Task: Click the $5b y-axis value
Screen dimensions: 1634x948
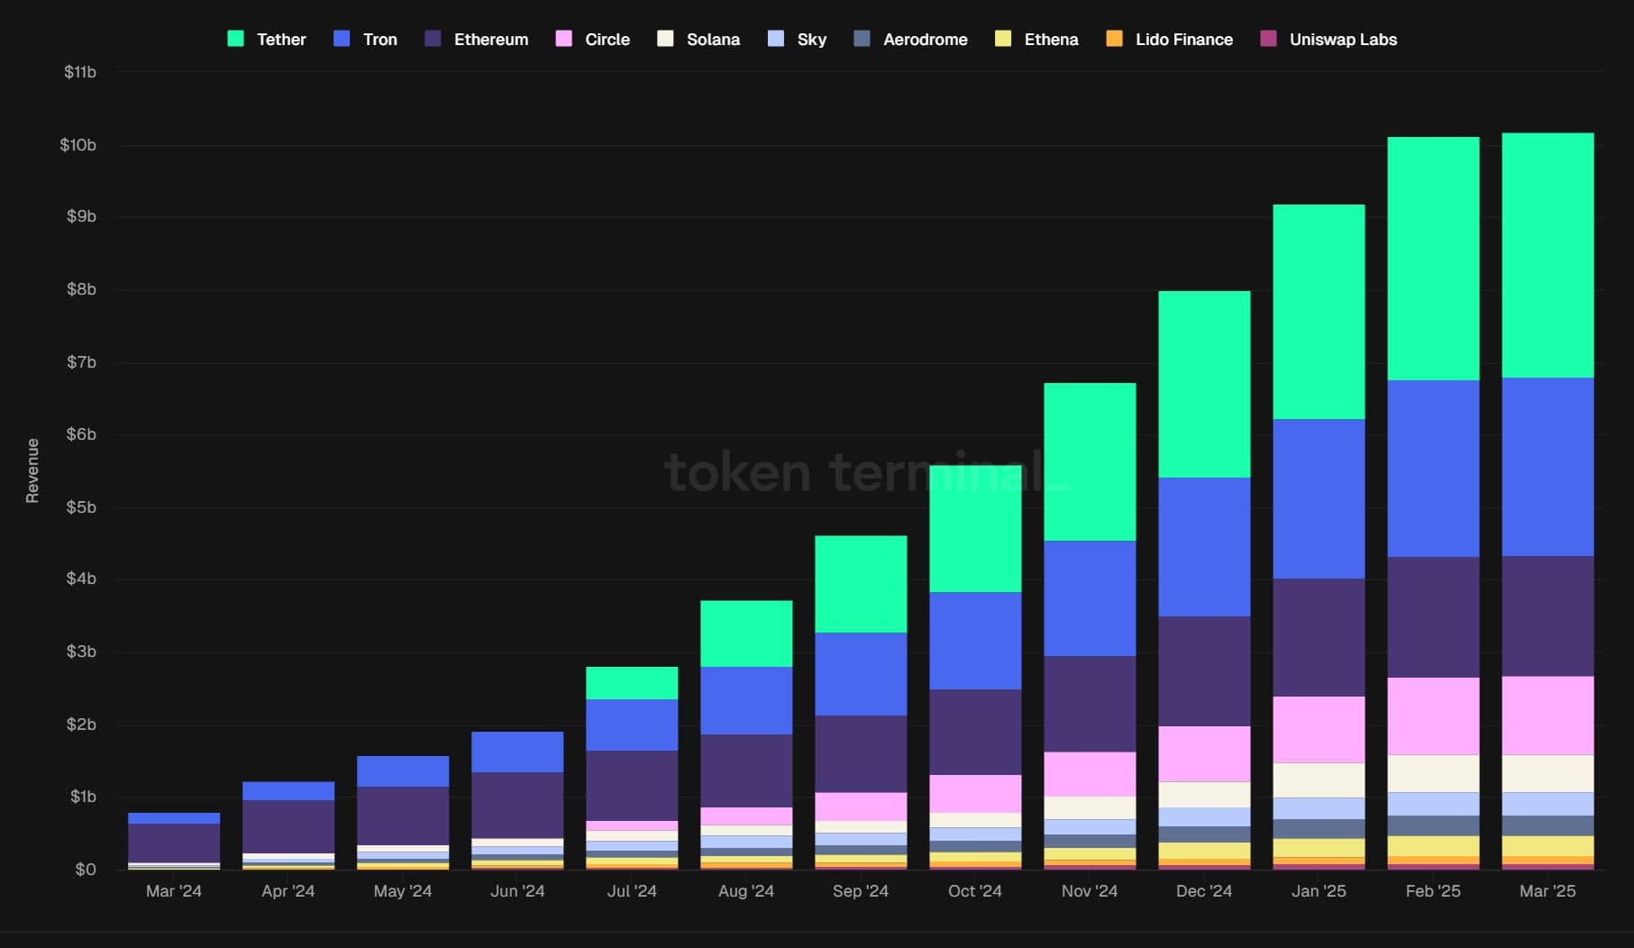Action: 81,507
